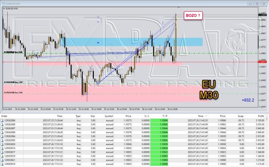
Task: Click the profit value 1 240.00
Action: click(x=260, y=156)
